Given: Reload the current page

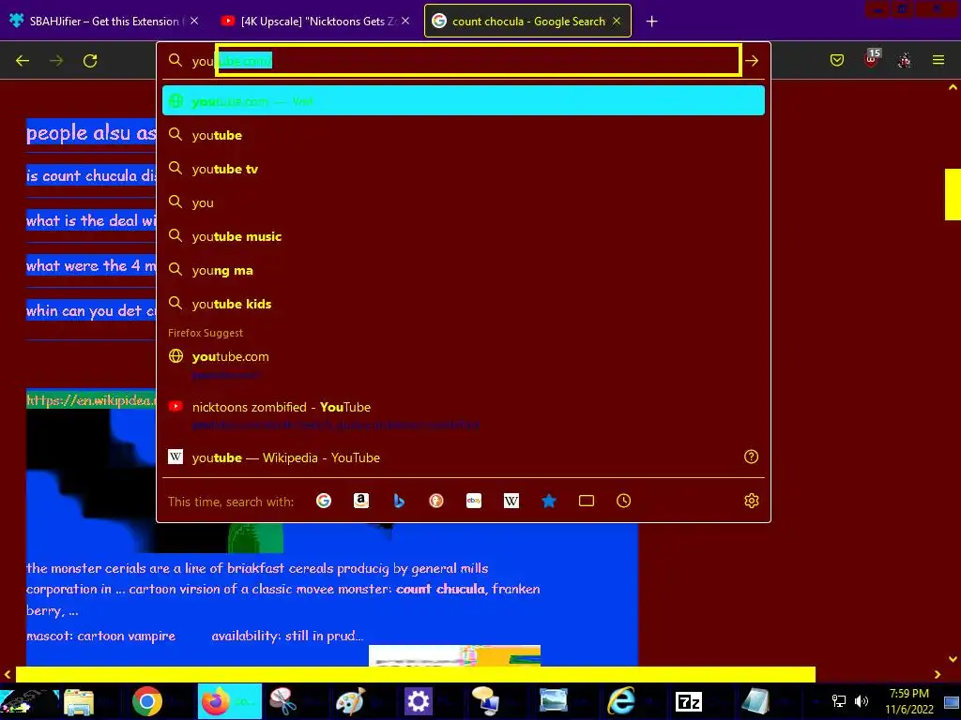Looking at the screenshot, I should (x=90, y=61).
